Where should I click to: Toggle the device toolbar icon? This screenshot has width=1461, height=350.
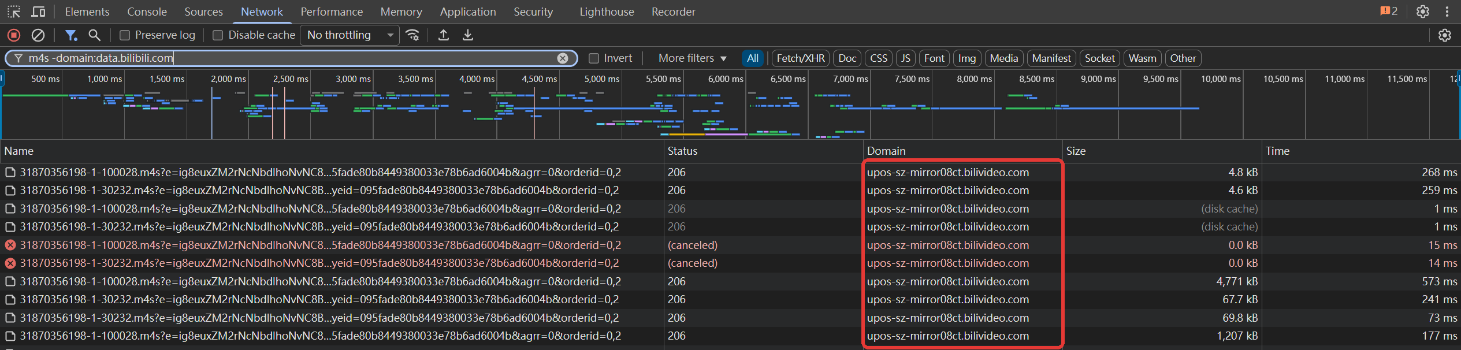(x=38, y=12)
